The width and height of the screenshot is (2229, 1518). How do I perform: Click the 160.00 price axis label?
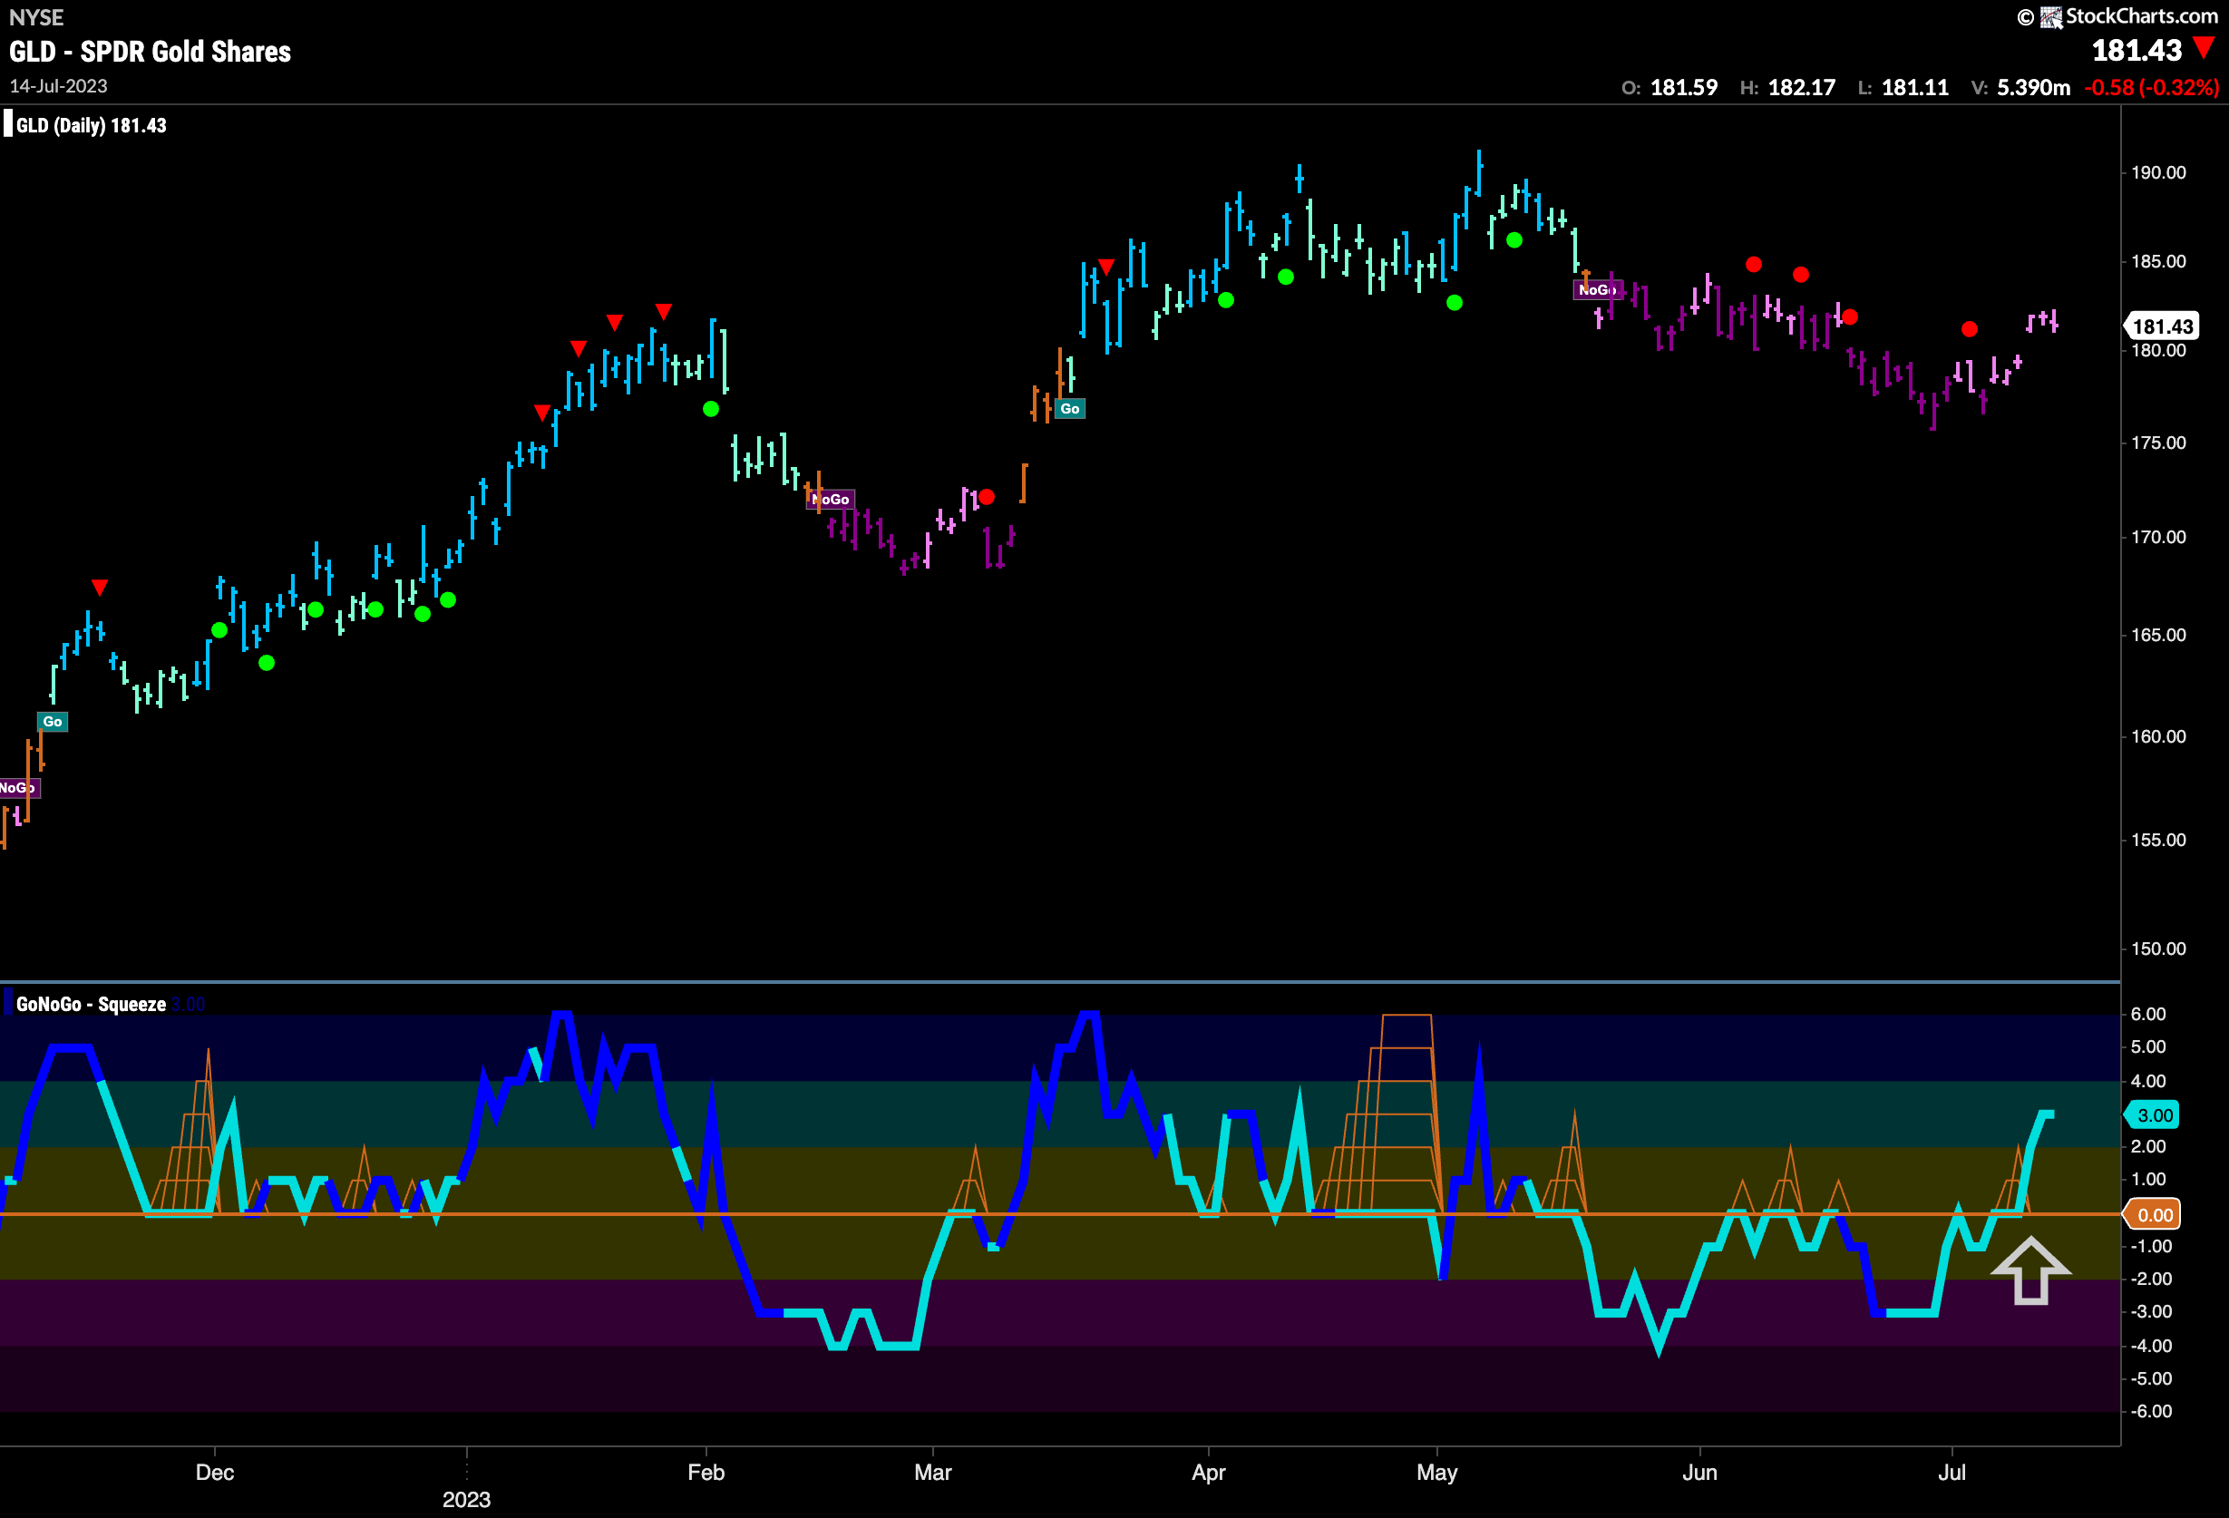click(2159, 736)
